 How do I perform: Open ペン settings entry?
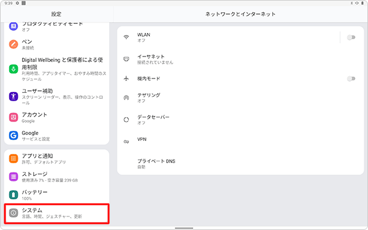click(x=56, y=44)
